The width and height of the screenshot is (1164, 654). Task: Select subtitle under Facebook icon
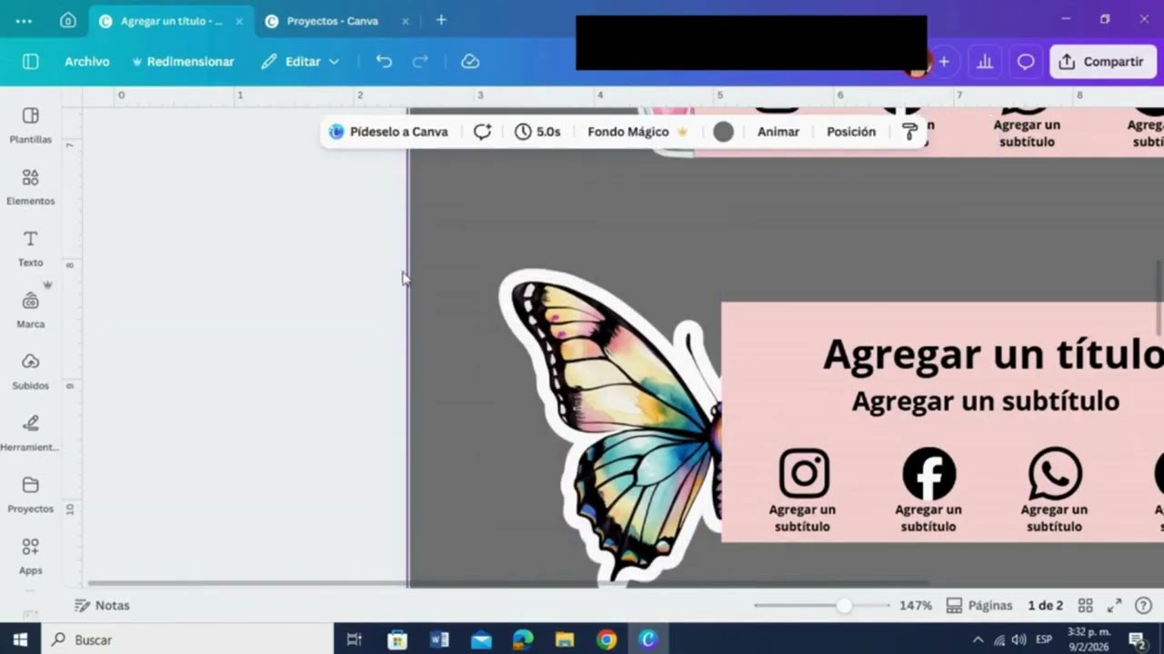(928, 518)
